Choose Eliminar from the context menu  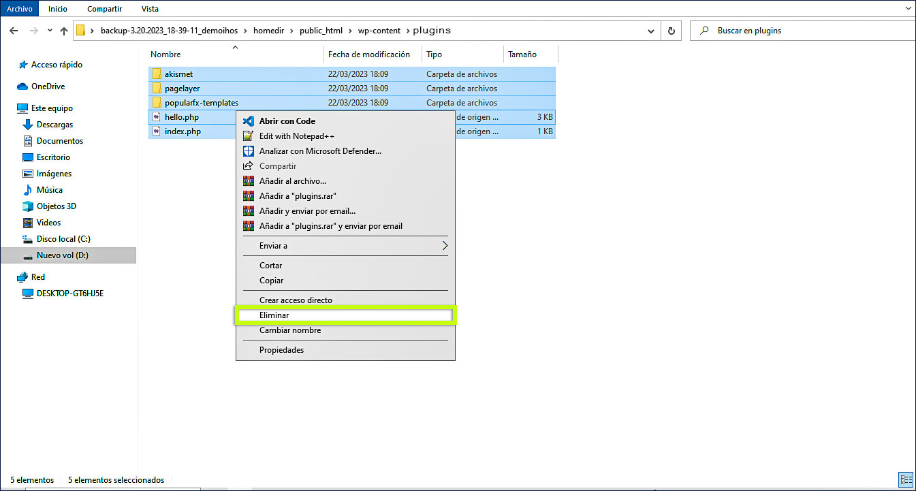[x=274, y=315]
